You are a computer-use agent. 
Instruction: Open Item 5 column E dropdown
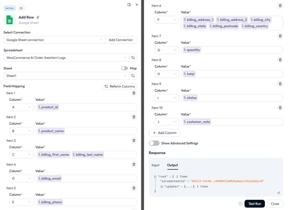21,202
